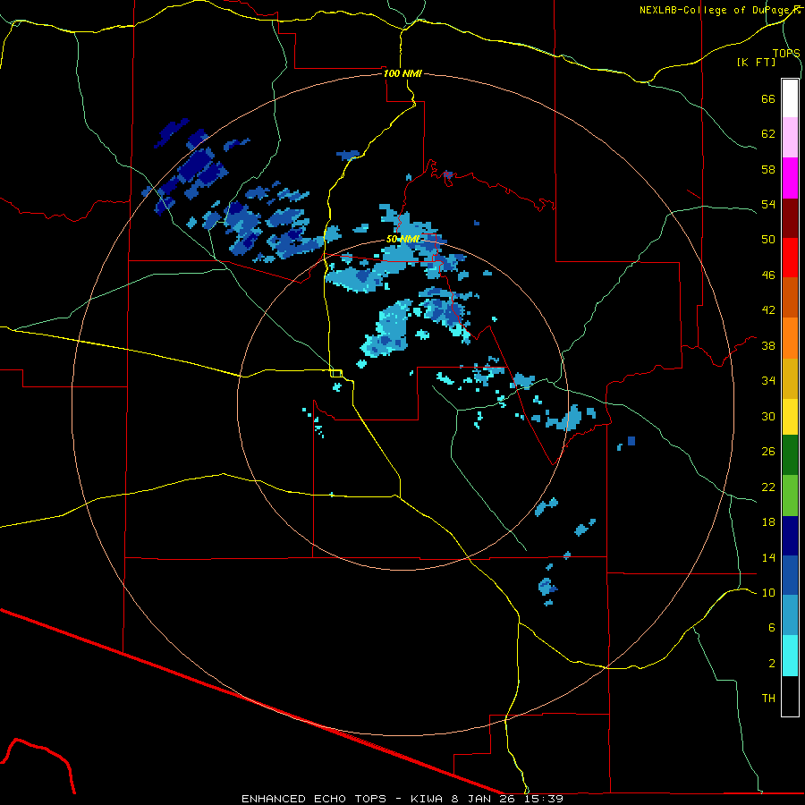Click the white color swatch above 66
The width and height of the screenshot is (805, 805).
tap(790, 98)
